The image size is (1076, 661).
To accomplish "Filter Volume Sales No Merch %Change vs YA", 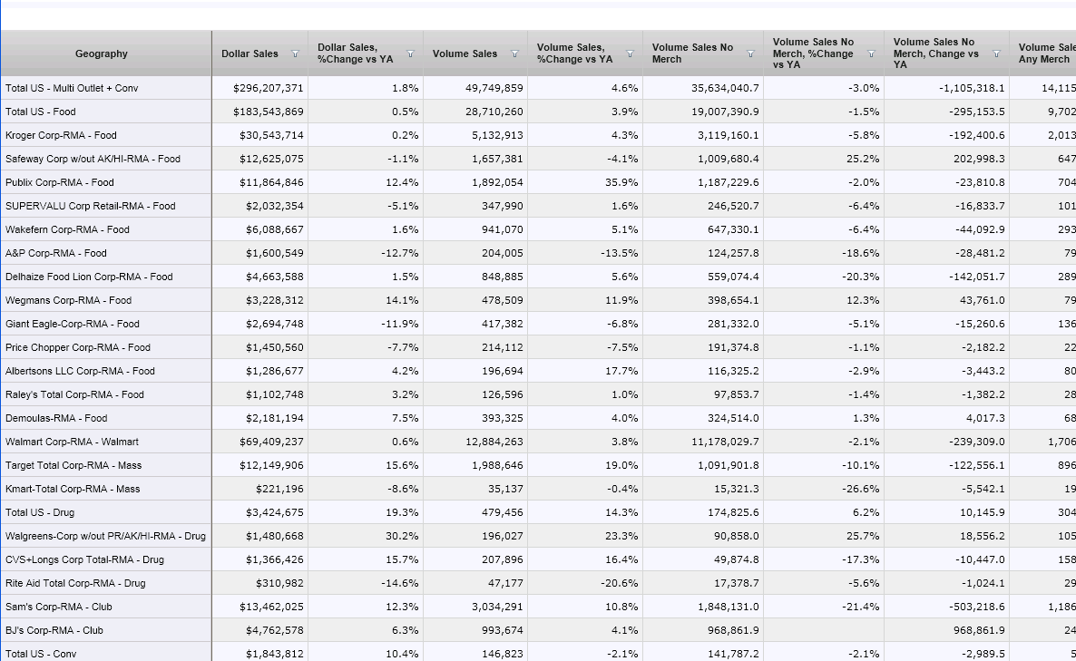I will pos(872,54).
